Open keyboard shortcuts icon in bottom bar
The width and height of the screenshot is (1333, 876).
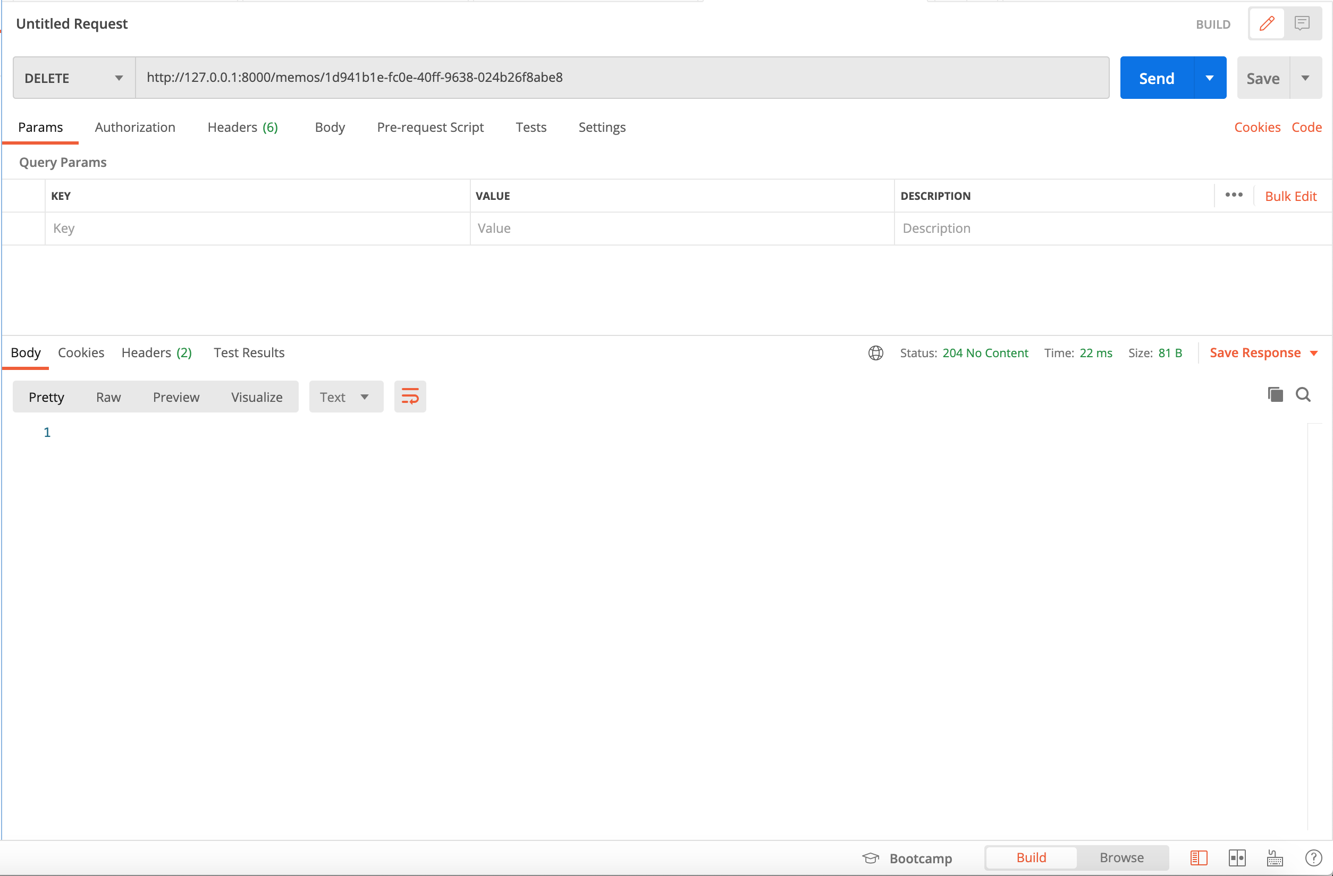tap(1275, 858)
